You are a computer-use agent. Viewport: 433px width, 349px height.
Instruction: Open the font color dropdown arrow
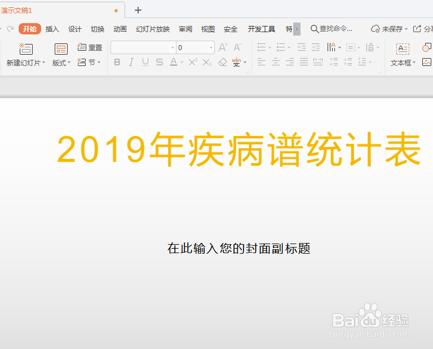click(x=182, y=63)
